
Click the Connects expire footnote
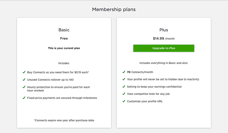click(64, 120)
